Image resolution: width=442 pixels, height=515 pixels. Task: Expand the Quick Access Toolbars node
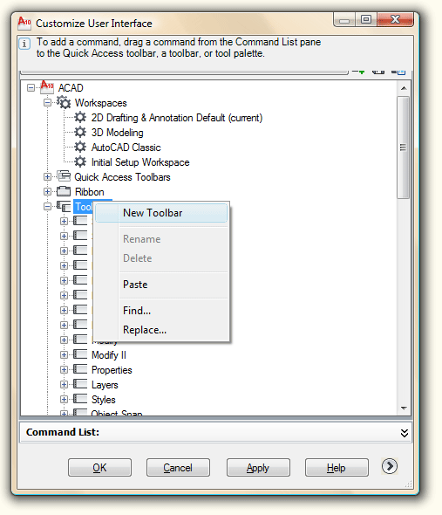pos(48,176)
